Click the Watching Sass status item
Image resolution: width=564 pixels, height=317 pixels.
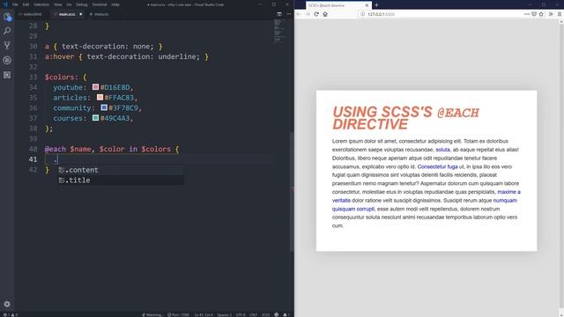(x=152, y=314)
